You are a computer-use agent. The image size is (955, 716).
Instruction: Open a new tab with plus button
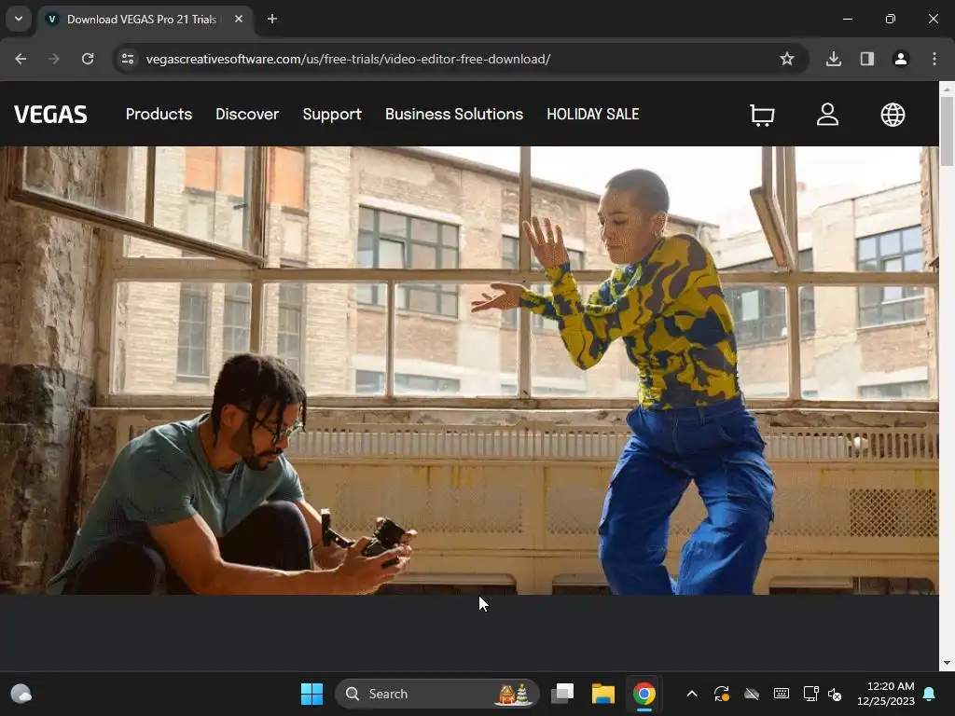(x=272, y=19)
